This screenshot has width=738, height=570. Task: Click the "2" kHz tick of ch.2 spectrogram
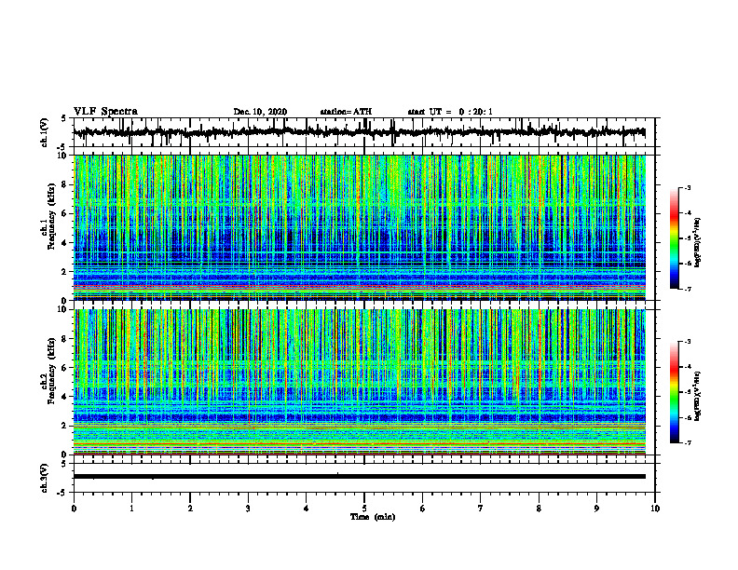65,426
